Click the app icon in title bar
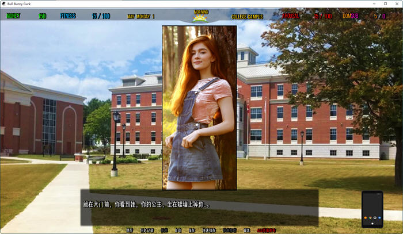403x234 pixels. tap(5, 3)
